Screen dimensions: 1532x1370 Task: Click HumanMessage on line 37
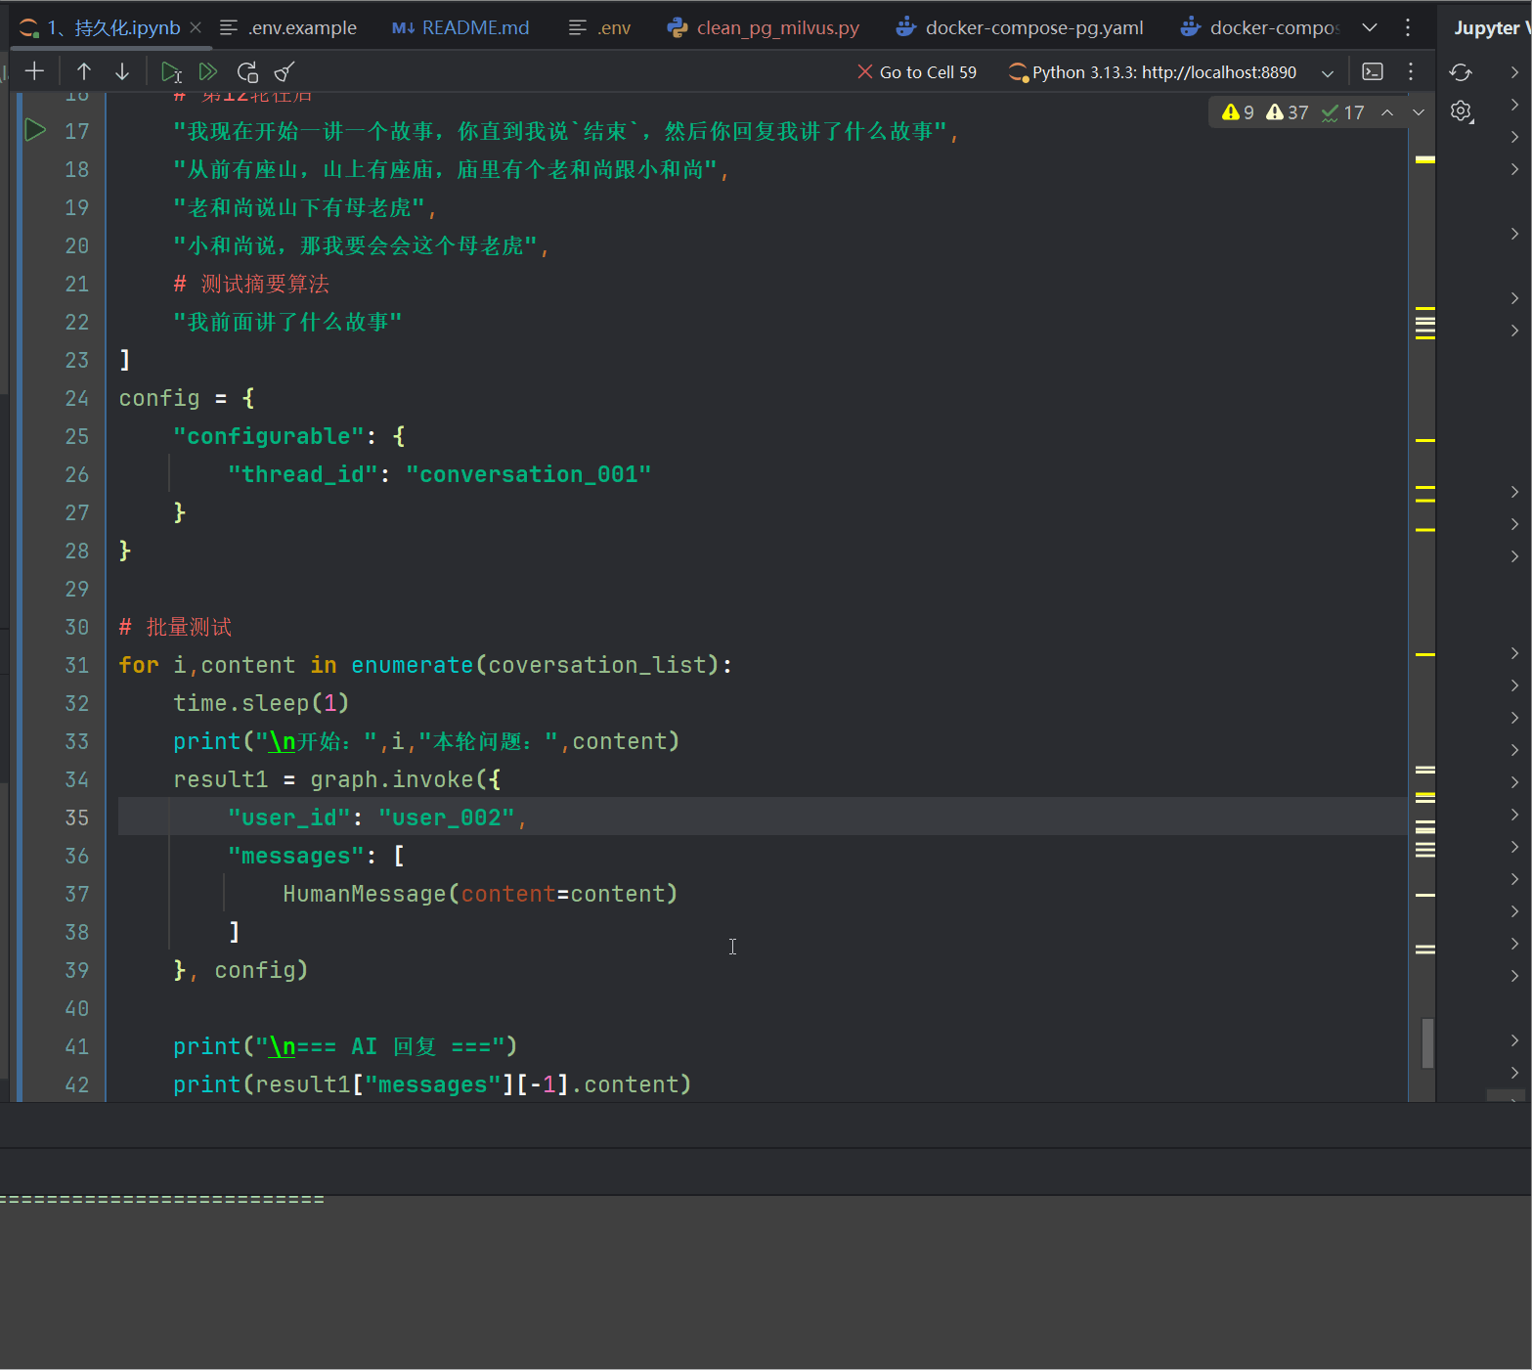click(x=365, y=894)
